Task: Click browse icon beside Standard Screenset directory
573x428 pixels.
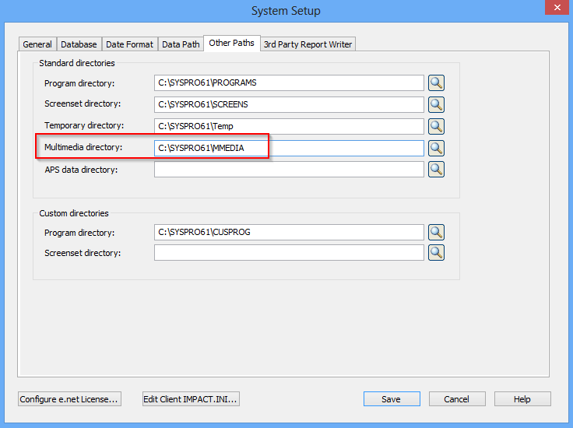Action: (x=436, y=104)
